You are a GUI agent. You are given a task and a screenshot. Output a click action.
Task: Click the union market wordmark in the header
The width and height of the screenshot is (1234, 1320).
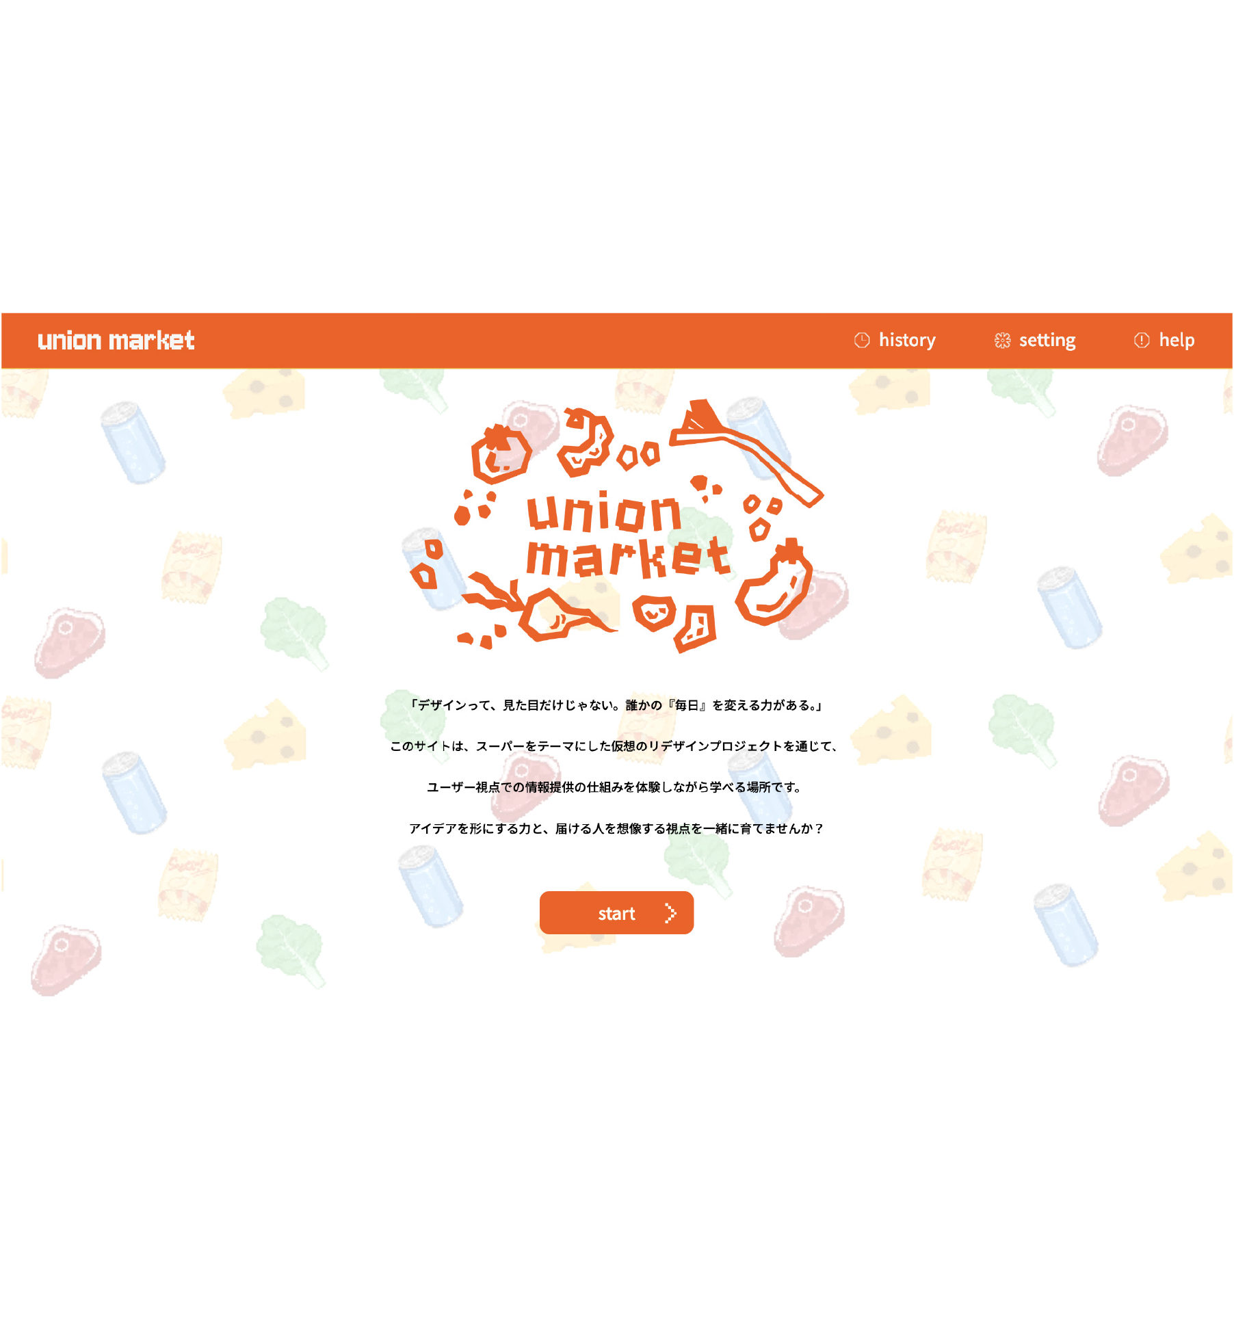click(x=116, y=340)
